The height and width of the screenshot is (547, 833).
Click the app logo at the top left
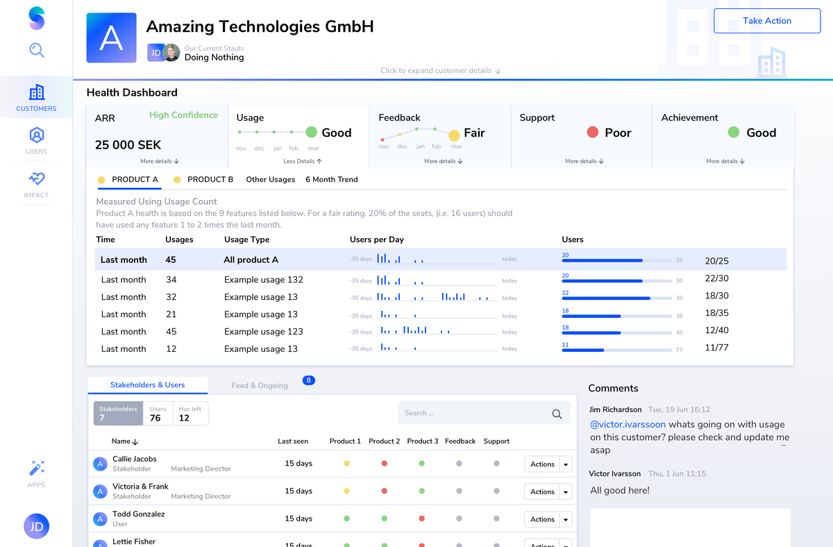tap(36, 17)
